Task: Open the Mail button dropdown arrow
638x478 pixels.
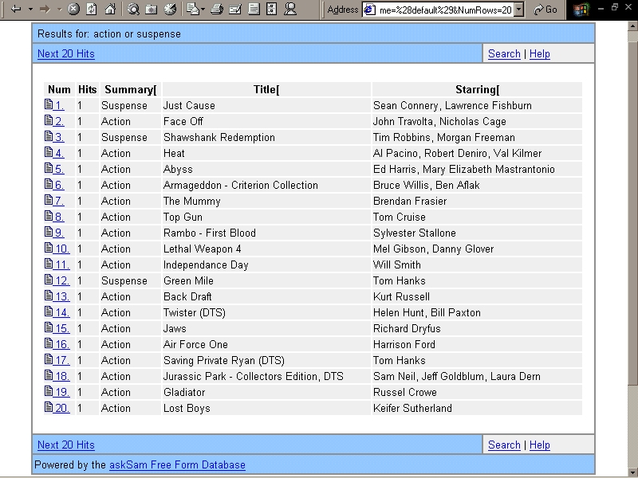Action: click(204, 10)
